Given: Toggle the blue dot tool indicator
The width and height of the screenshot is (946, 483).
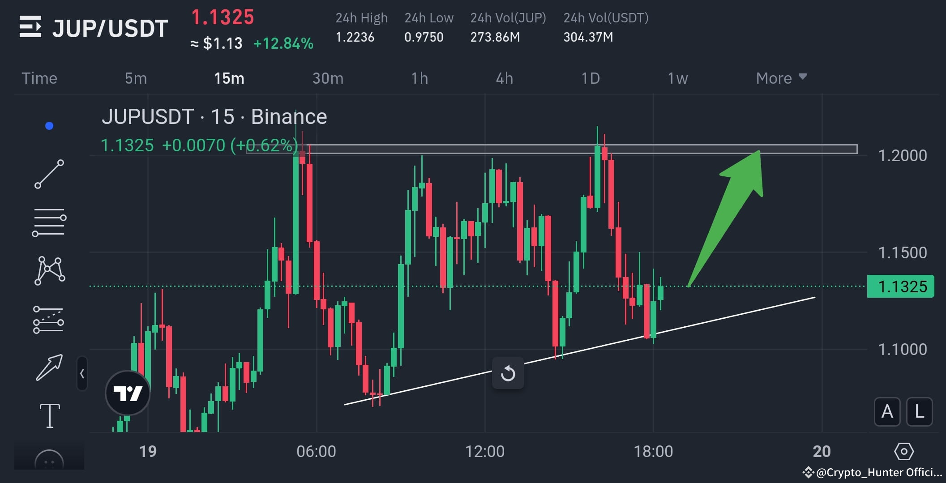Looking at the screenshot, I should (x=49, y=126).
